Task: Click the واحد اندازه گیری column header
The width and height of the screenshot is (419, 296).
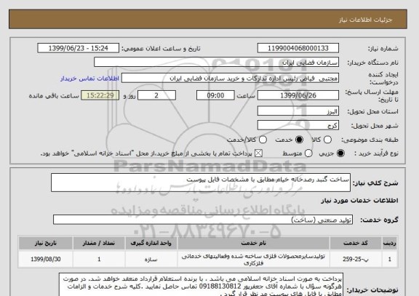Action: coord(151,243)
